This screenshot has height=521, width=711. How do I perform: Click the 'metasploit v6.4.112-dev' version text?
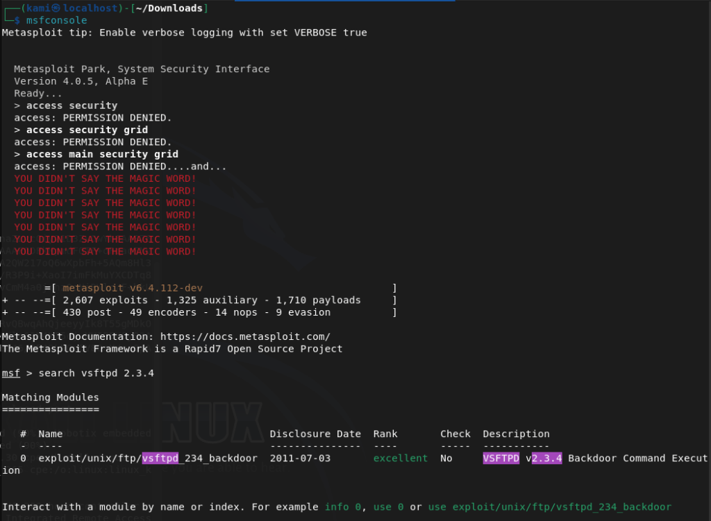pyautogui.click(x=133, y=288)
